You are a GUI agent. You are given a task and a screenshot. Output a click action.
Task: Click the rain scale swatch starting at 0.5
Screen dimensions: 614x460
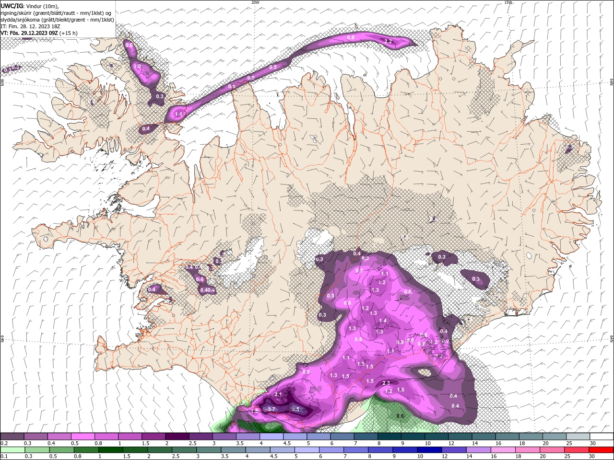point(62,450)
